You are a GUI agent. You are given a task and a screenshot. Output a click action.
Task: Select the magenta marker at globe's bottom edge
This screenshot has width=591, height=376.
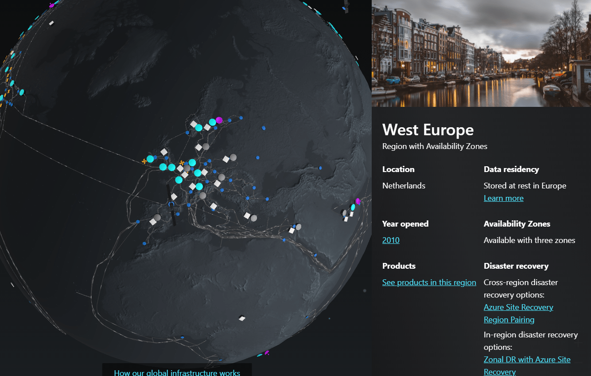coord(267,353)
